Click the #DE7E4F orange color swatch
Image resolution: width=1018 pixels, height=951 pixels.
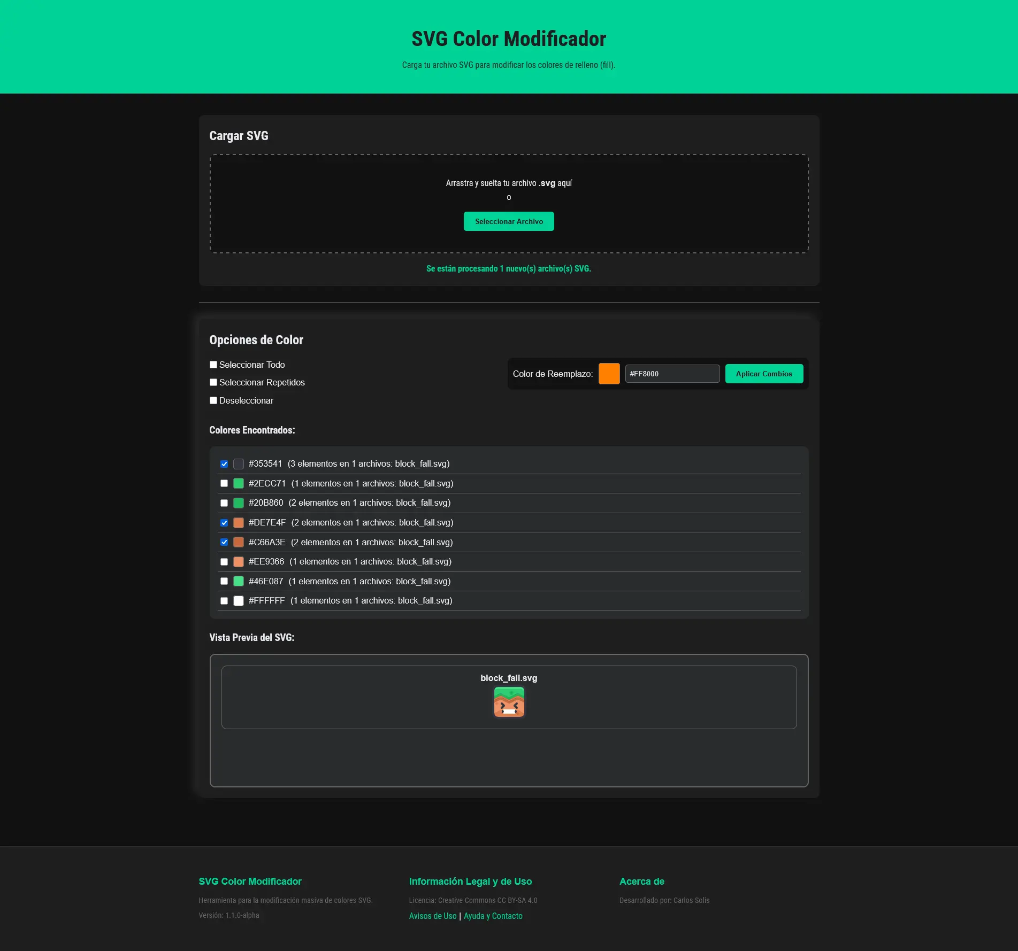239,523
